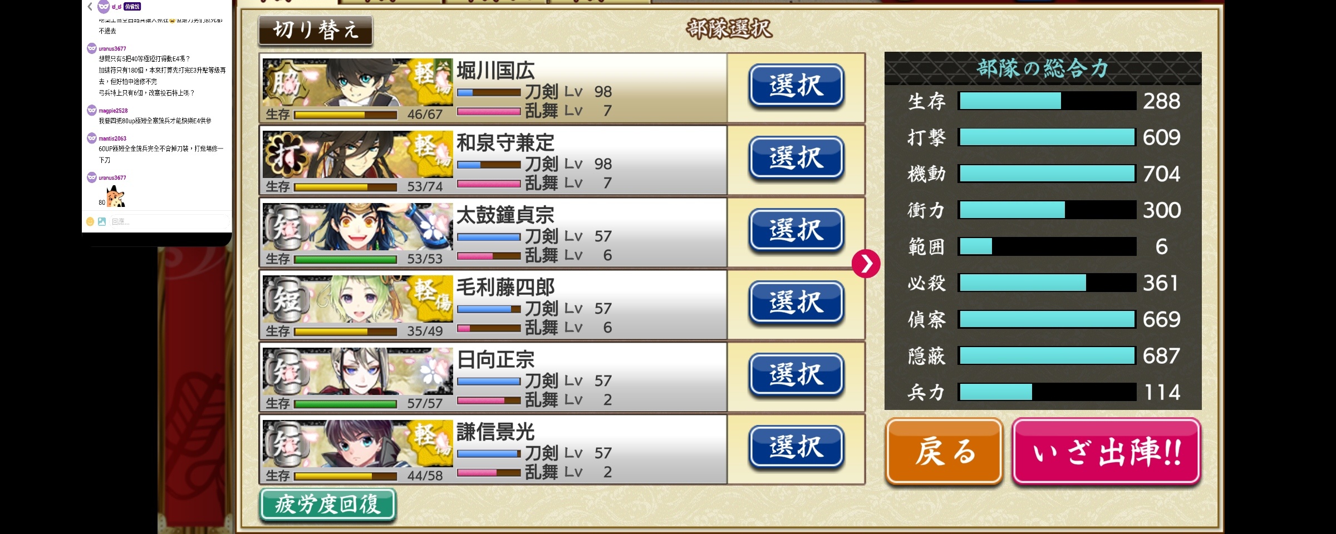Click the image attach icon in chat
Screen dimensions: 1336x534
pyautogui.click(x=102, y=221)
